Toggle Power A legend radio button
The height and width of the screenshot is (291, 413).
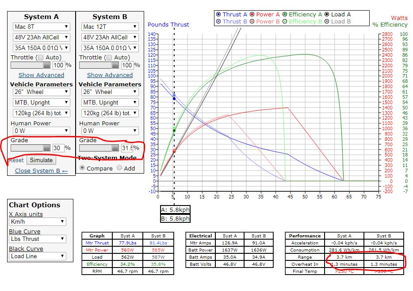[252, 14]
